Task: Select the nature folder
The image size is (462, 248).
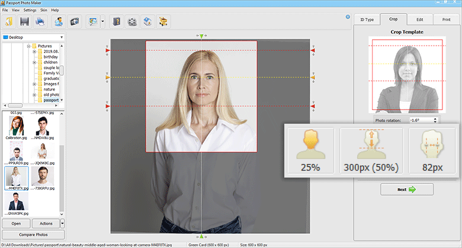Action: coord(49,89)
